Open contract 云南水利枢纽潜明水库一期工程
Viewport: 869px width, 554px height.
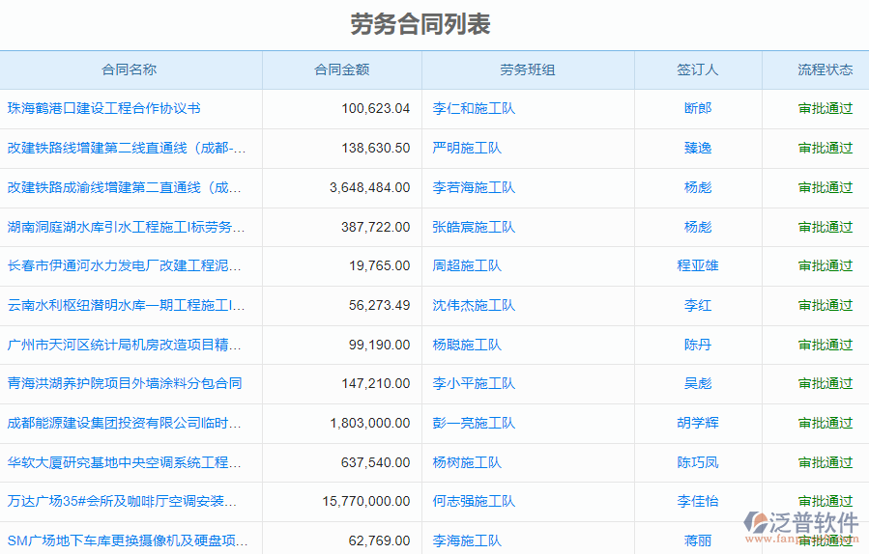(126, 306)
